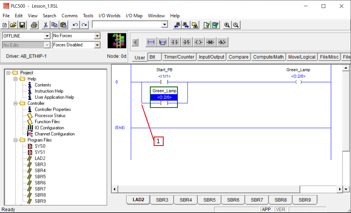This screenshot has width=351, height=213.
Task: Insert a new rung instruction
Action: (151, 42)
